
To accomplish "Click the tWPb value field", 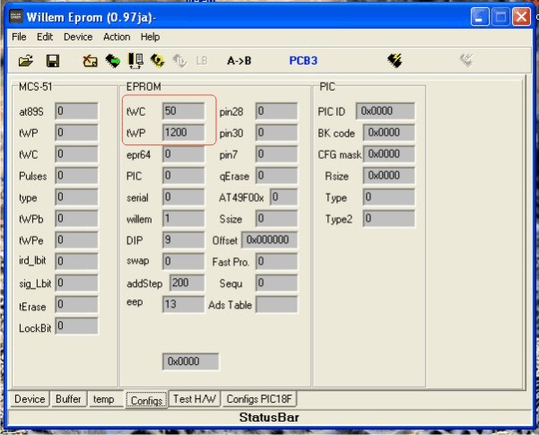I will click(76, 218).
